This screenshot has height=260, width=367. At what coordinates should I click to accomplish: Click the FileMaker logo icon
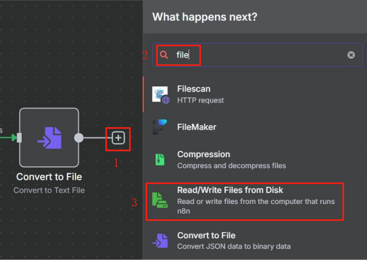160,127
